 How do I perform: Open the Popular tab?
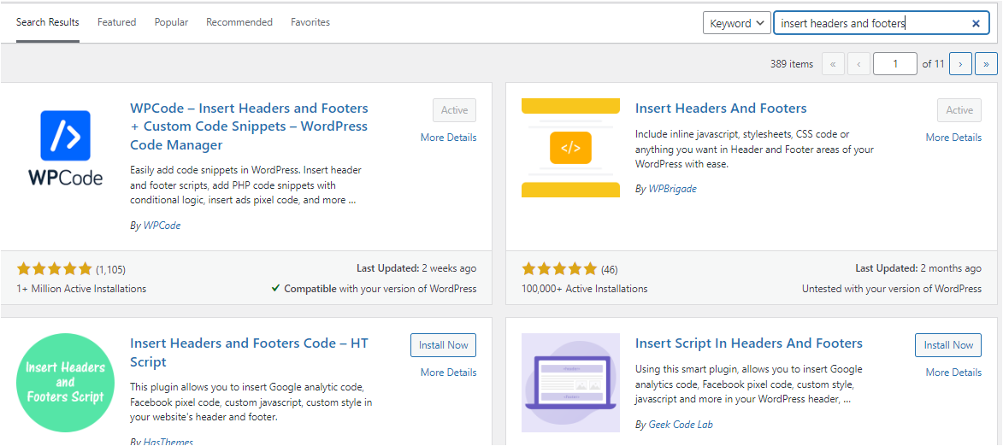coord(171,22)
